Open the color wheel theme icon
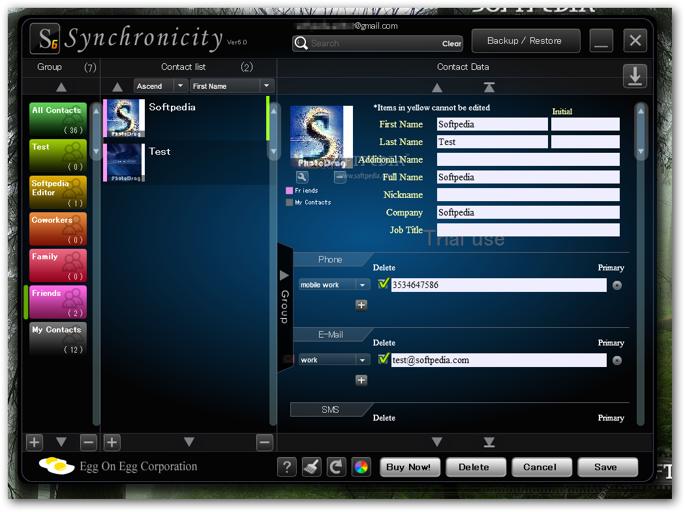Viewport: 685px width, 512px height. (x=361, y=467)
